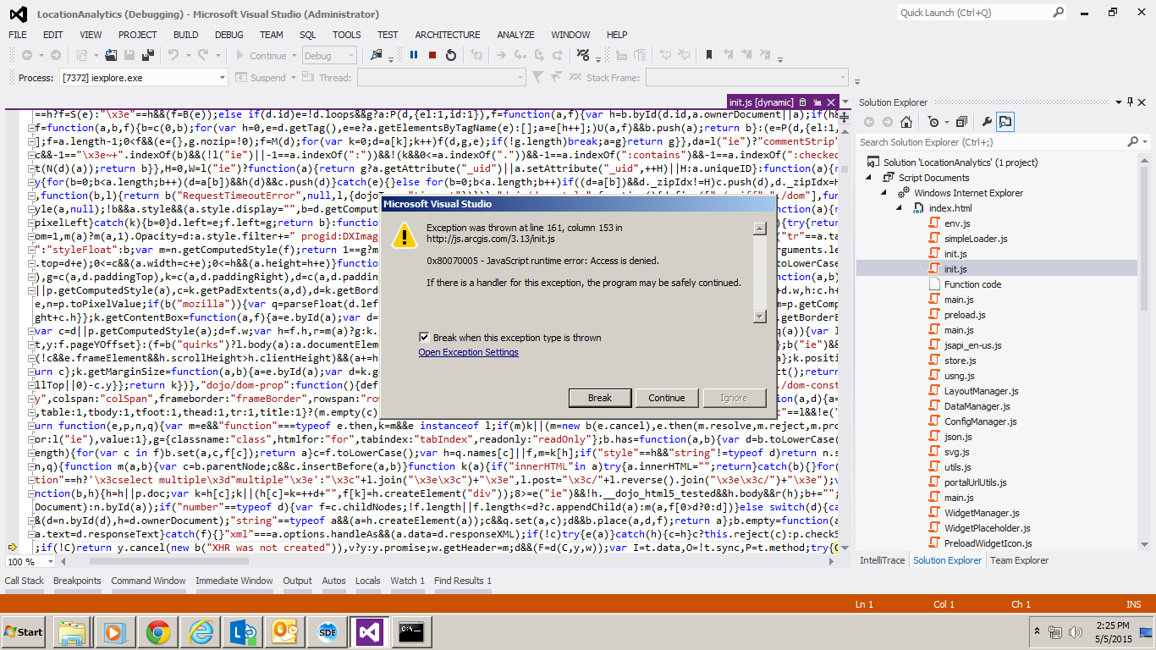Open Properties via the wrench icon
Screen dimensions: 1156x650
point(987,122)
